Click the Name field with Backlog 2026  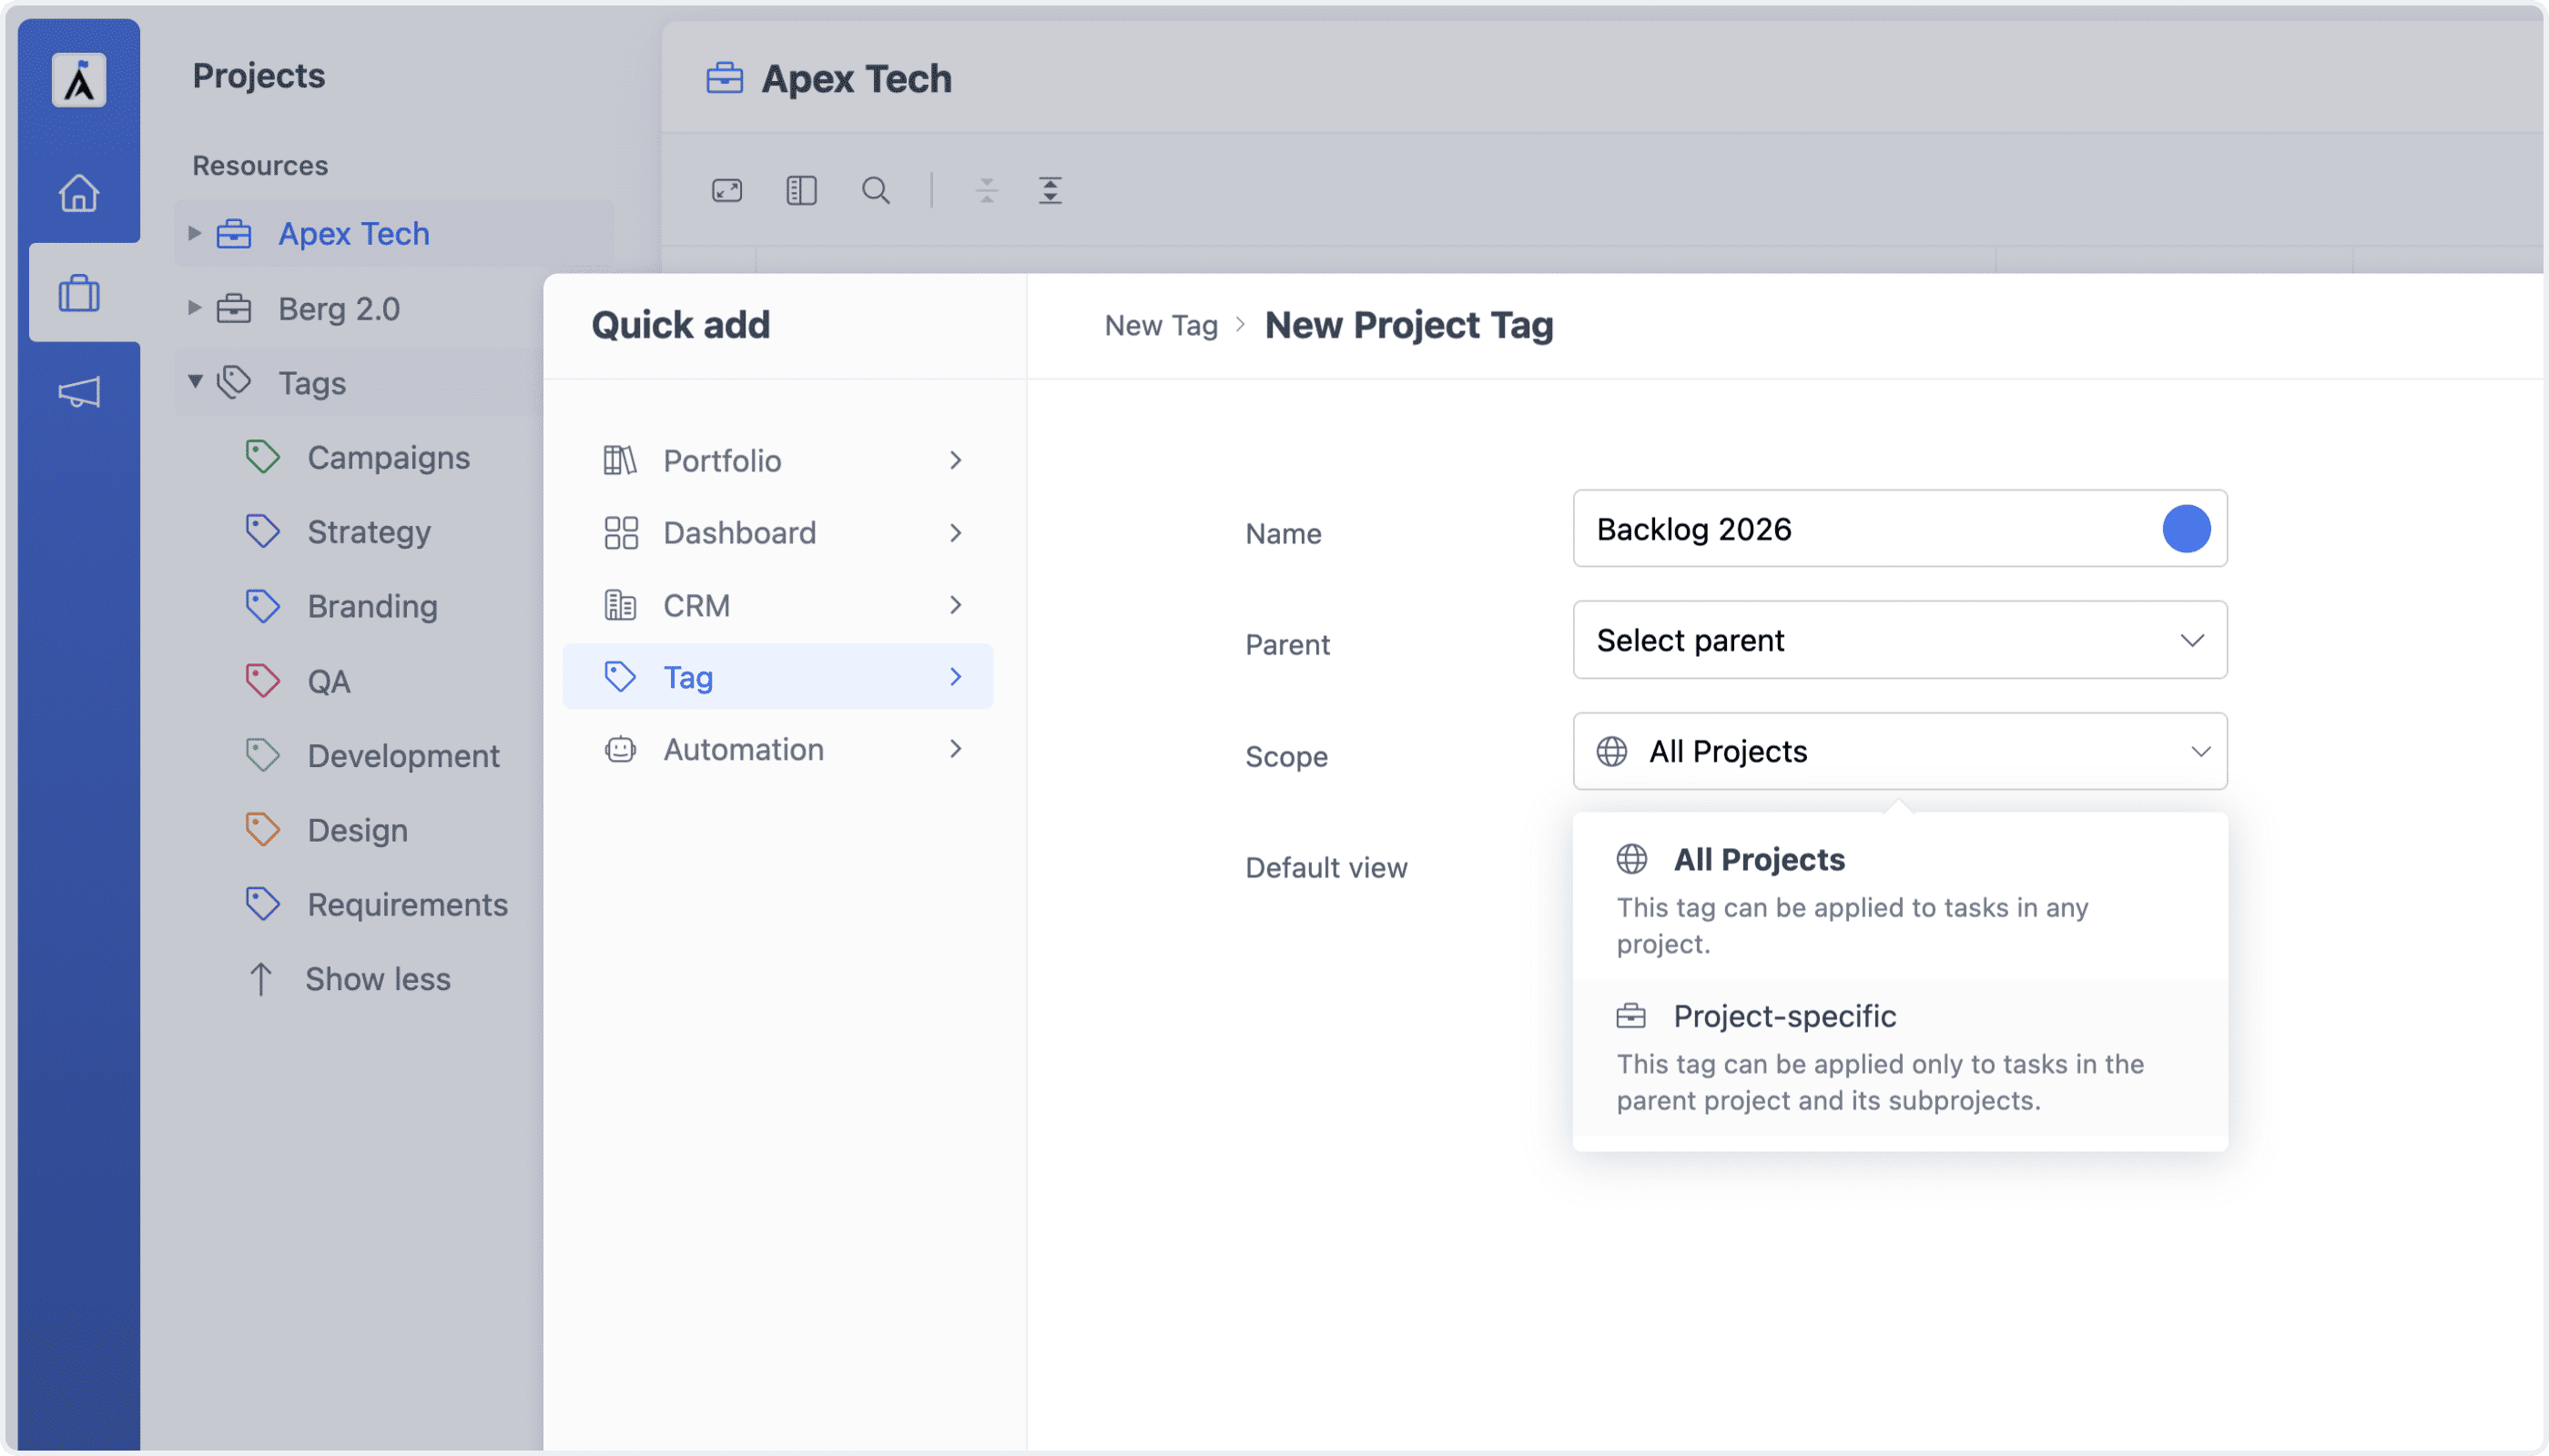[x=1900, y=528]
